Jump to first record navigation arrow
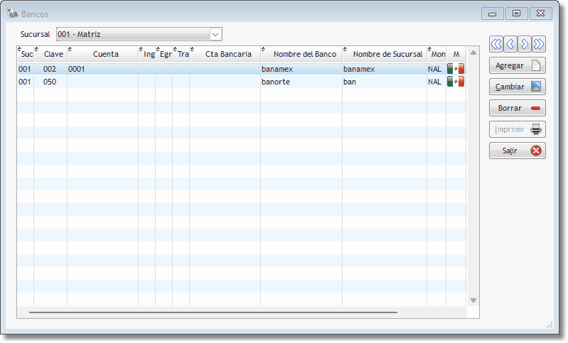Viewport: 568px width, 343px height. [x=496, y=44]
